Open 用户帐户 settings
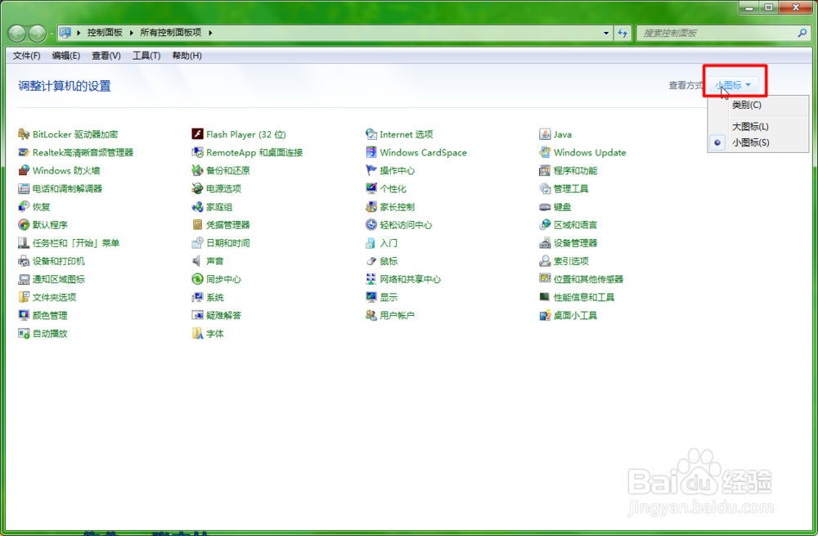Screen dimensions: 818x536 (394, 315)
